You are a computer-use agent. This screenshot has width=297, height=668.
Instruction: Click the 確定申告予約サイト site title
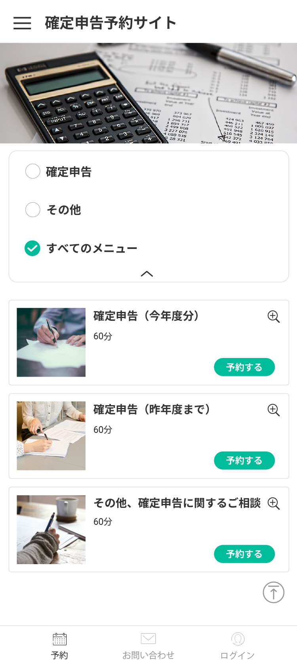click(x=110, y=23)
